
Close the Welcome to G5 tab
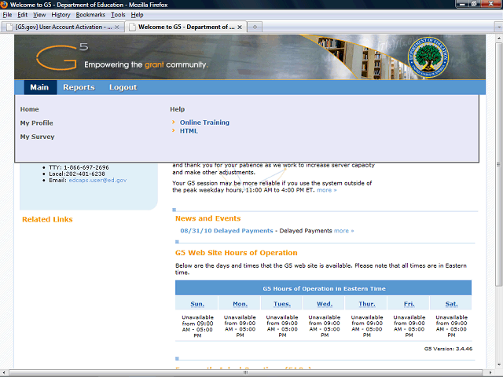pos(240,27)
